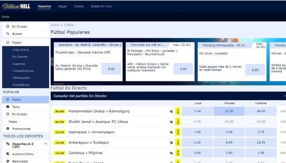This screenshot has width=286, height=163.
Task: Click the 1-0 score badge for Mohammedan Dhaka
Action: (178, 111)
